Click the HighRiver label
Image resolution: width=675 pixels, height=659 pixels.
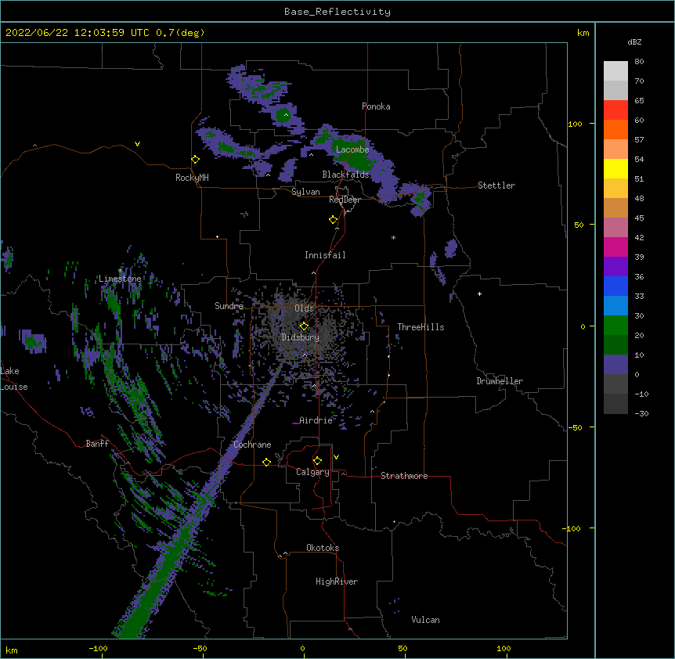337,582
